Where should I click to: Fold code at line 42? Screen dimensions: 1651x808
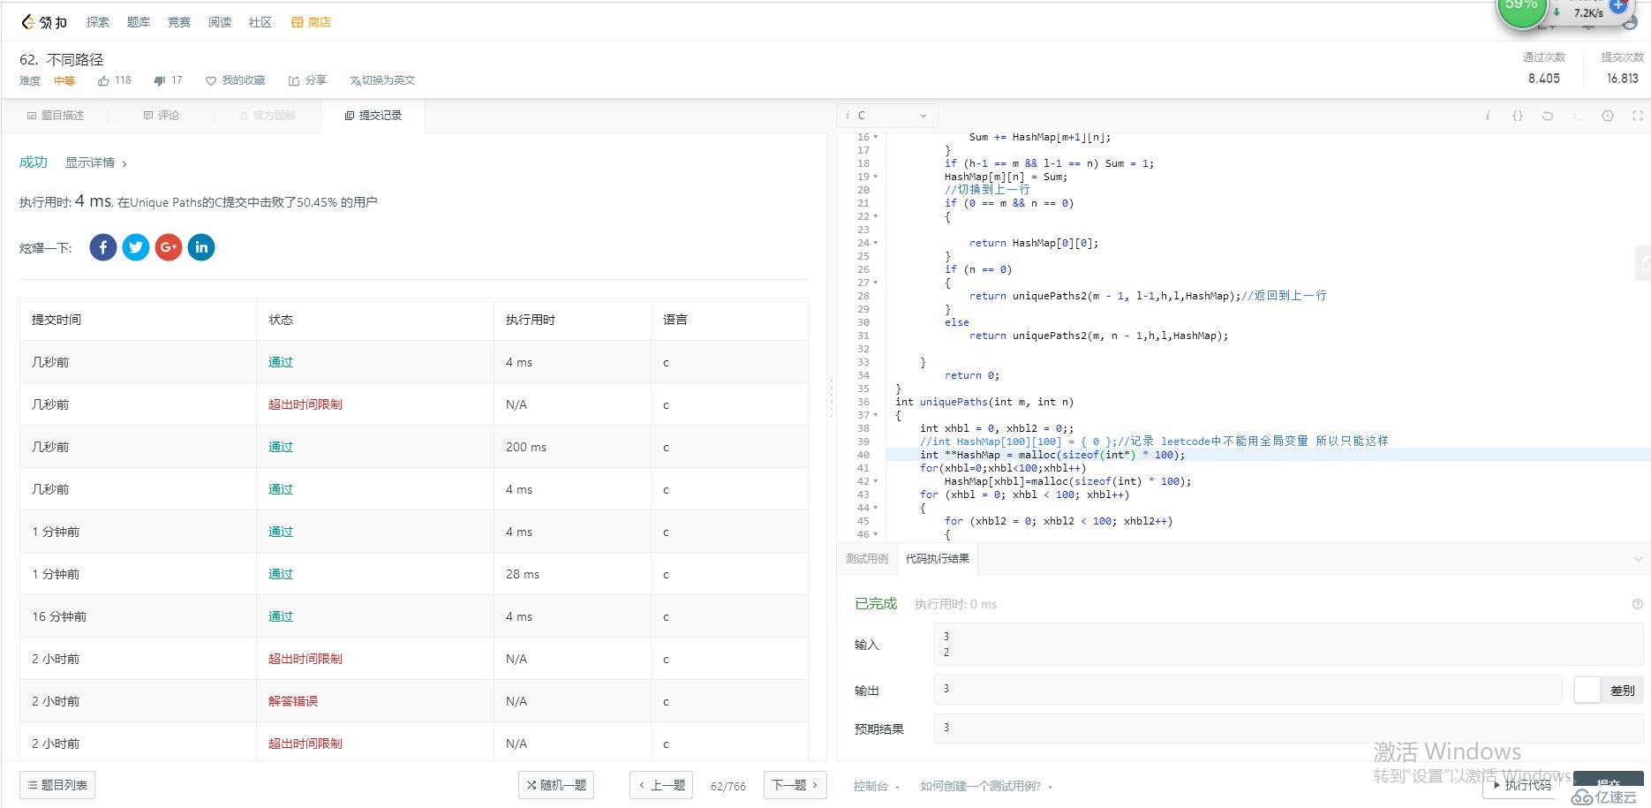pos(876,481)
